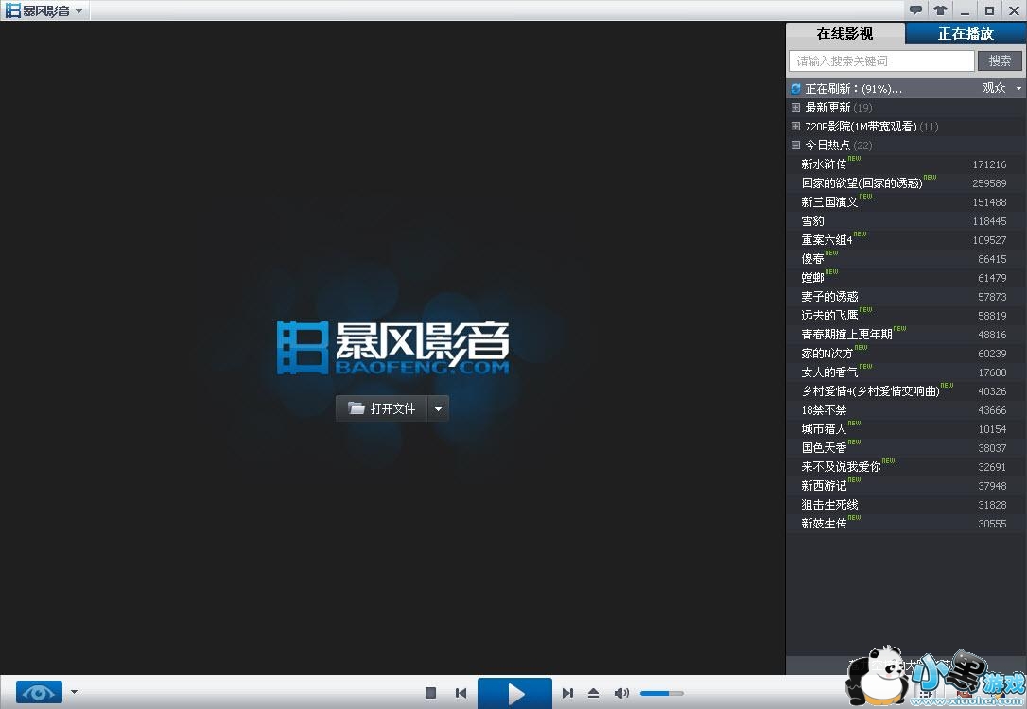1027x709 pixels.
Task: Open the dropdown arrow beside 打开文件
Action: 438,408
